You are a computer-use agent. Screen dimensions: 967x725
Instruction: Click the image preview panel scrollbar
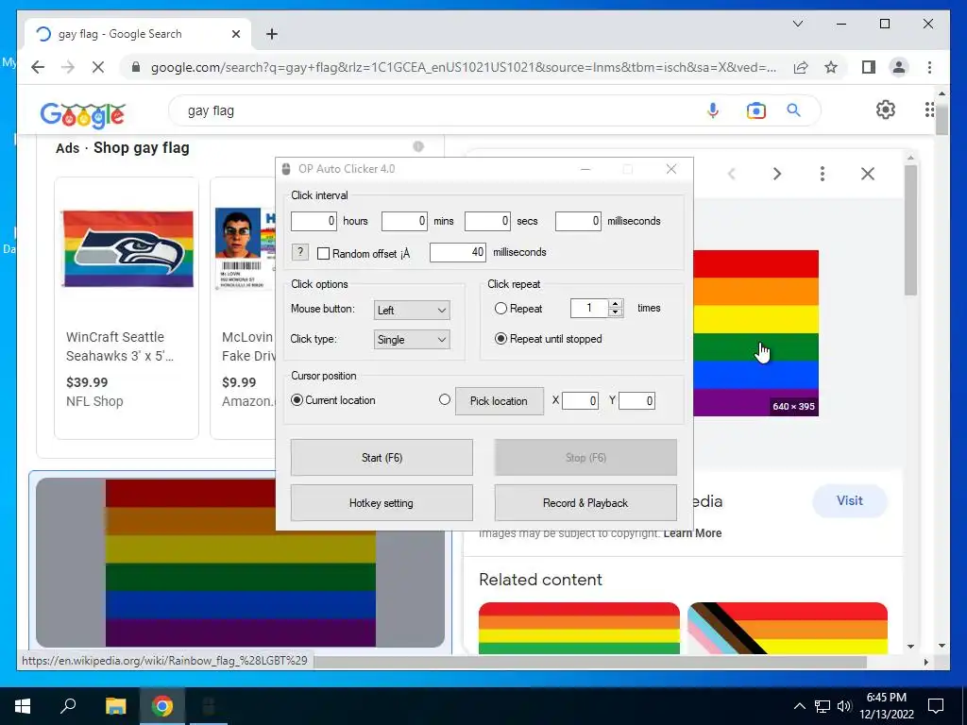[x=911, y=230]
